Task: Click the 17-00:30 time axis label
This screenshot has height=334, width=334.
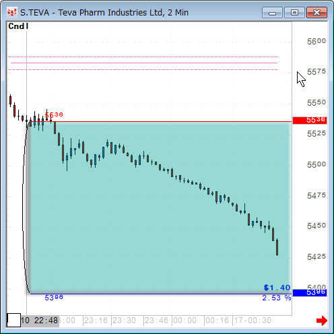Action: coord(253,321)
